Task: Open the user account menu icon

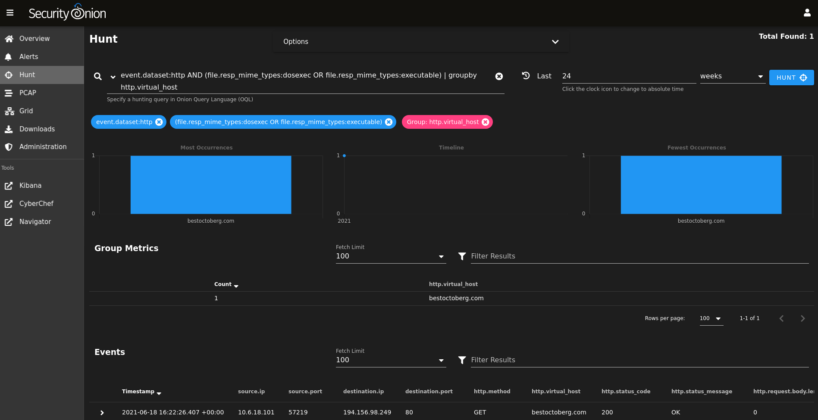Action: [807, 13]
